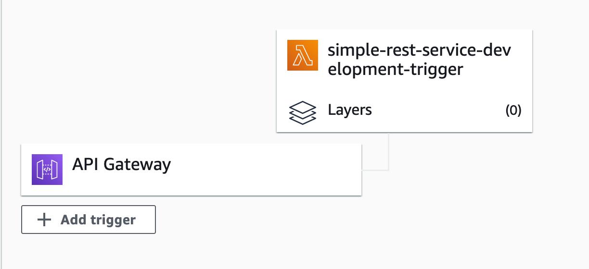Click the "simple-rest-service-dev" first line of the name
589x269 pixels.
pos(419,49)
